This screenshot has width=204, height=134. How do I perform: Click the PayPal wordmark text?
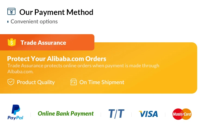(x=15, y=118)
